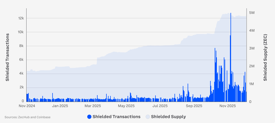The image size is (275, 123).
Task: Toggle the Shielded Transactions legend label
Action: 116,117
